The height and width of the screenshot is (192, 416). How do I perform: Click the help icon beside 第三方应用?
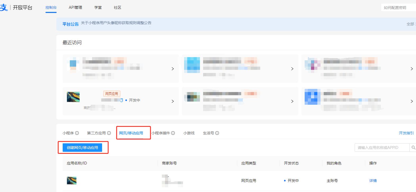point(109,133)
